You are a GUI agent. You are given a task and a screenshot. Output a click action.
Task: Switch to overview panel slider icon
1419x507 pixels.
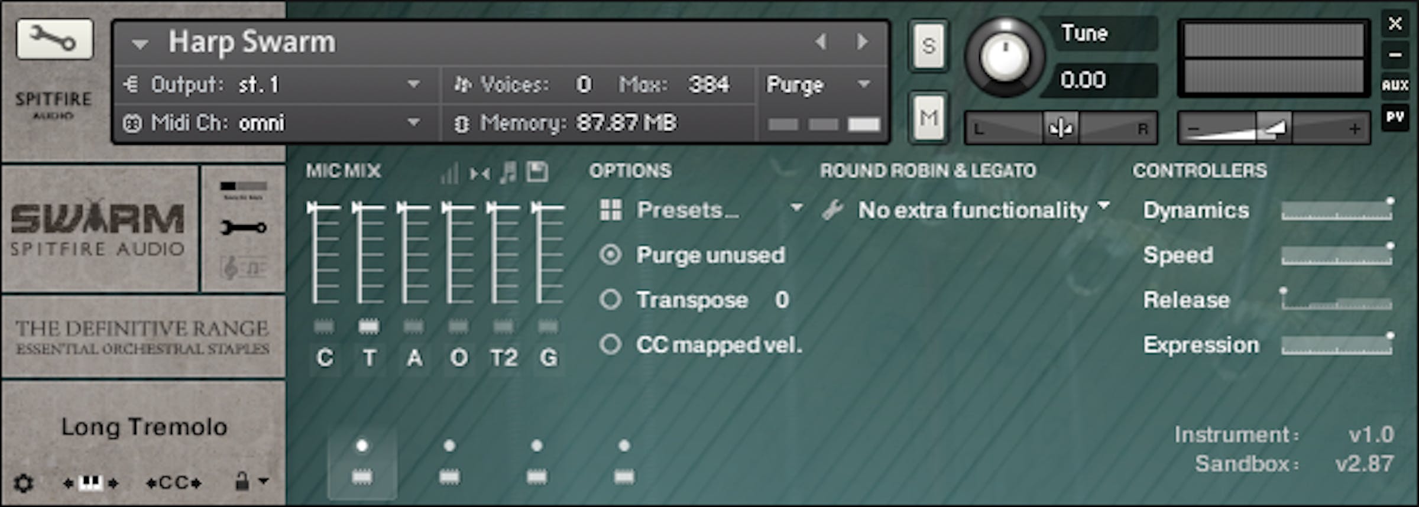(244, 188)
